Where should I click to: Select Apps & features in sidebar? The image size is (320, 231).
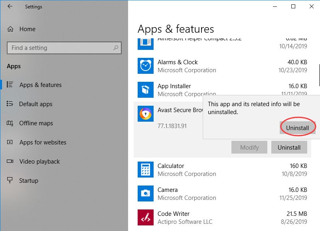40,85
